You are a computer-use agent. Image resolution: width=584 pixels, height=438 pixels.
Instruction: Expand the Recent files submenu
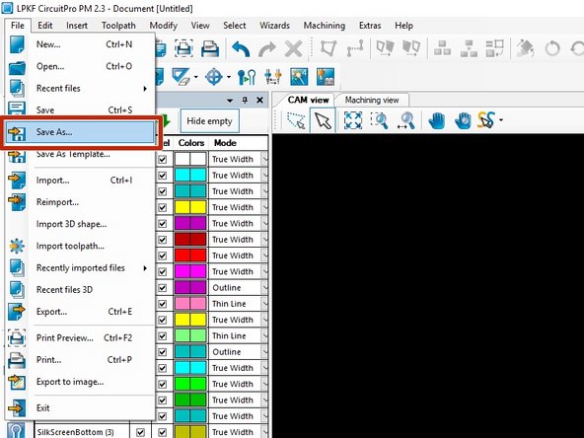[x=80, y=88]
